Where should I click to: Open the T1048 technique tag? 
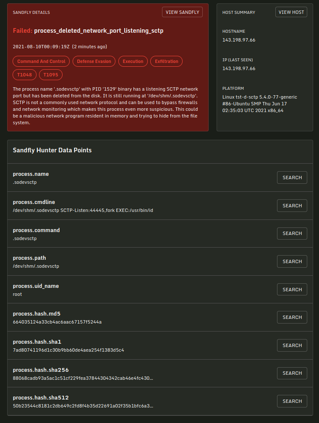(25, 75)
